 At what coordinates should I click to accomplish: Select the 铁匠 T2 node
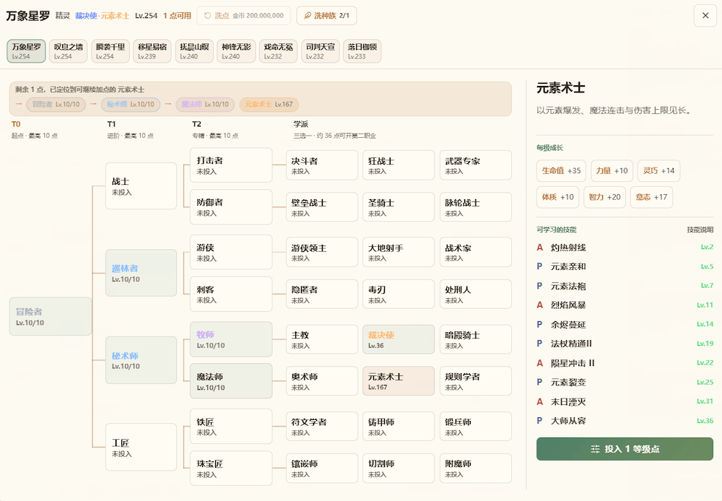(231, 427)
